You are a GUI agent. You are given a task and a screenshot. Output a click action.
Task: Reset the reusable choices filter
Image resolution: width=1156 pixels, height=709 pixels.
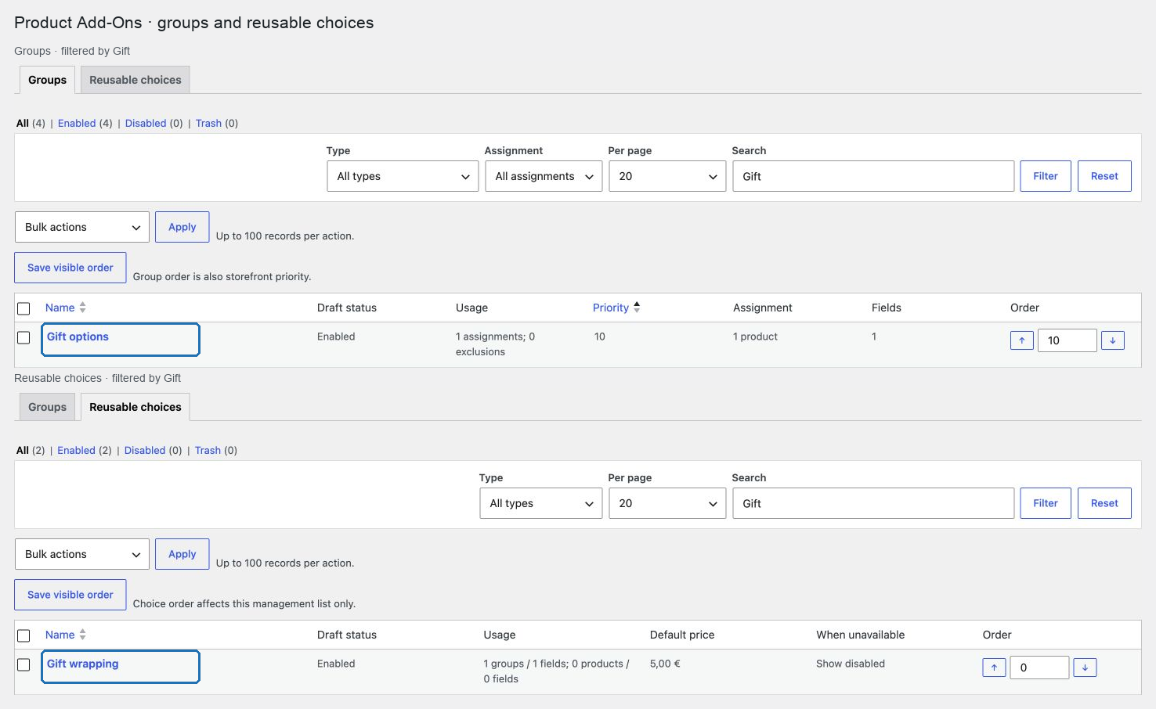click(1104, 503)
